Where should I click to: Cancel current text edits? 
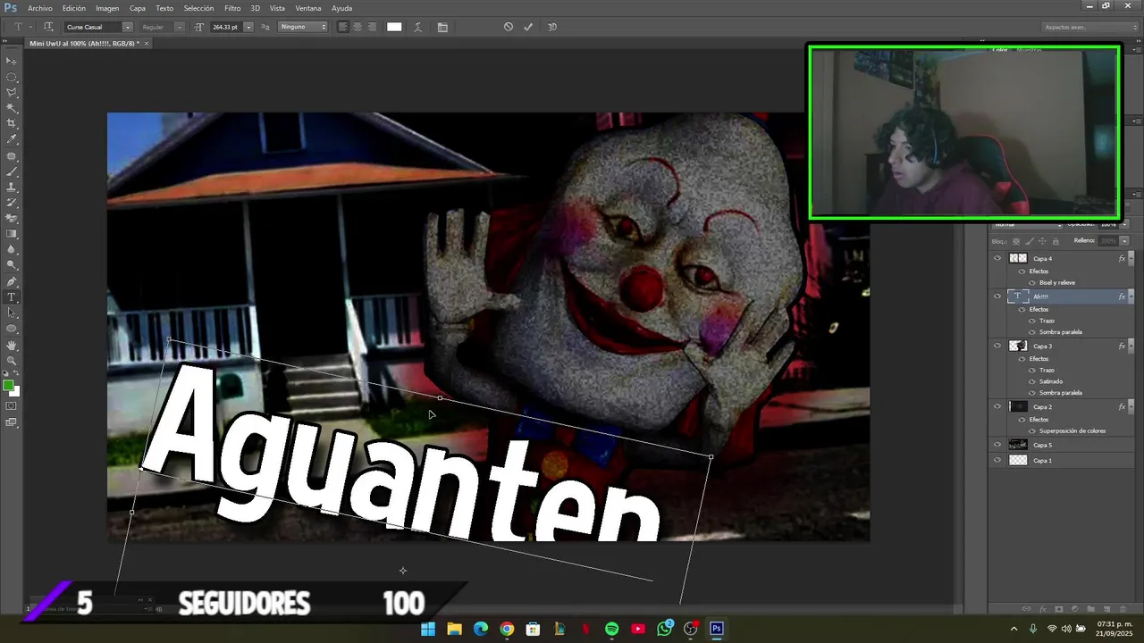tap(509, 27)
